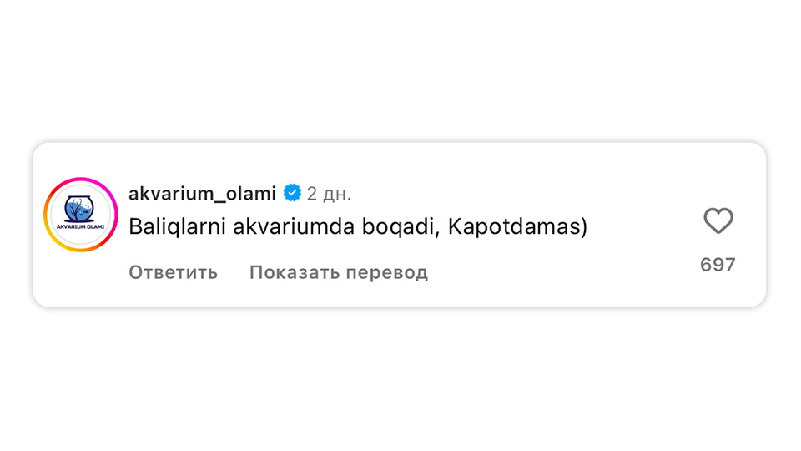Select the comment text starting with Baliqlarni
The width and height of the screenshot is (801, 451).
[357, 226]
